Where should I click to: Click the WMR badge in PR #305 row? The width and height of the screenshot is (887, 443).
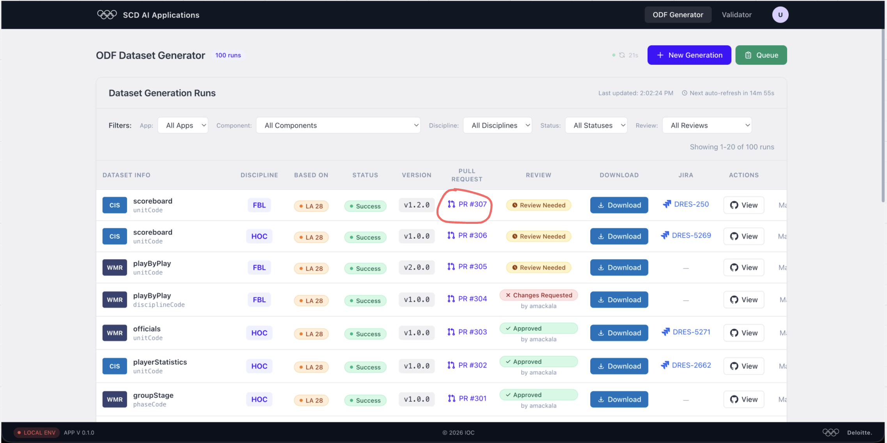point(115,268)
